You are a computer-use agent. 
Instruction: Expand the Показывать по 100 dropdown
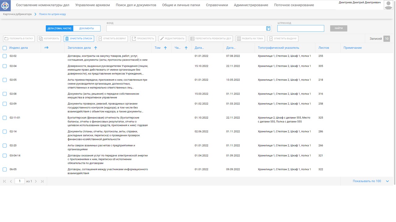click(x=387, y=181)
